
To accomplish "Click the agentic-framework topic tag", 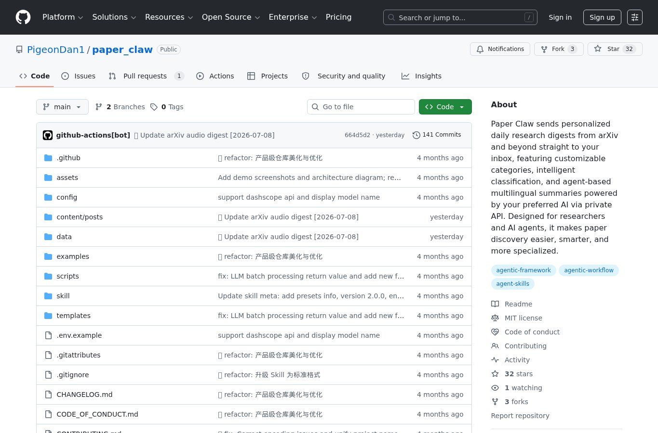I will 524,270.
